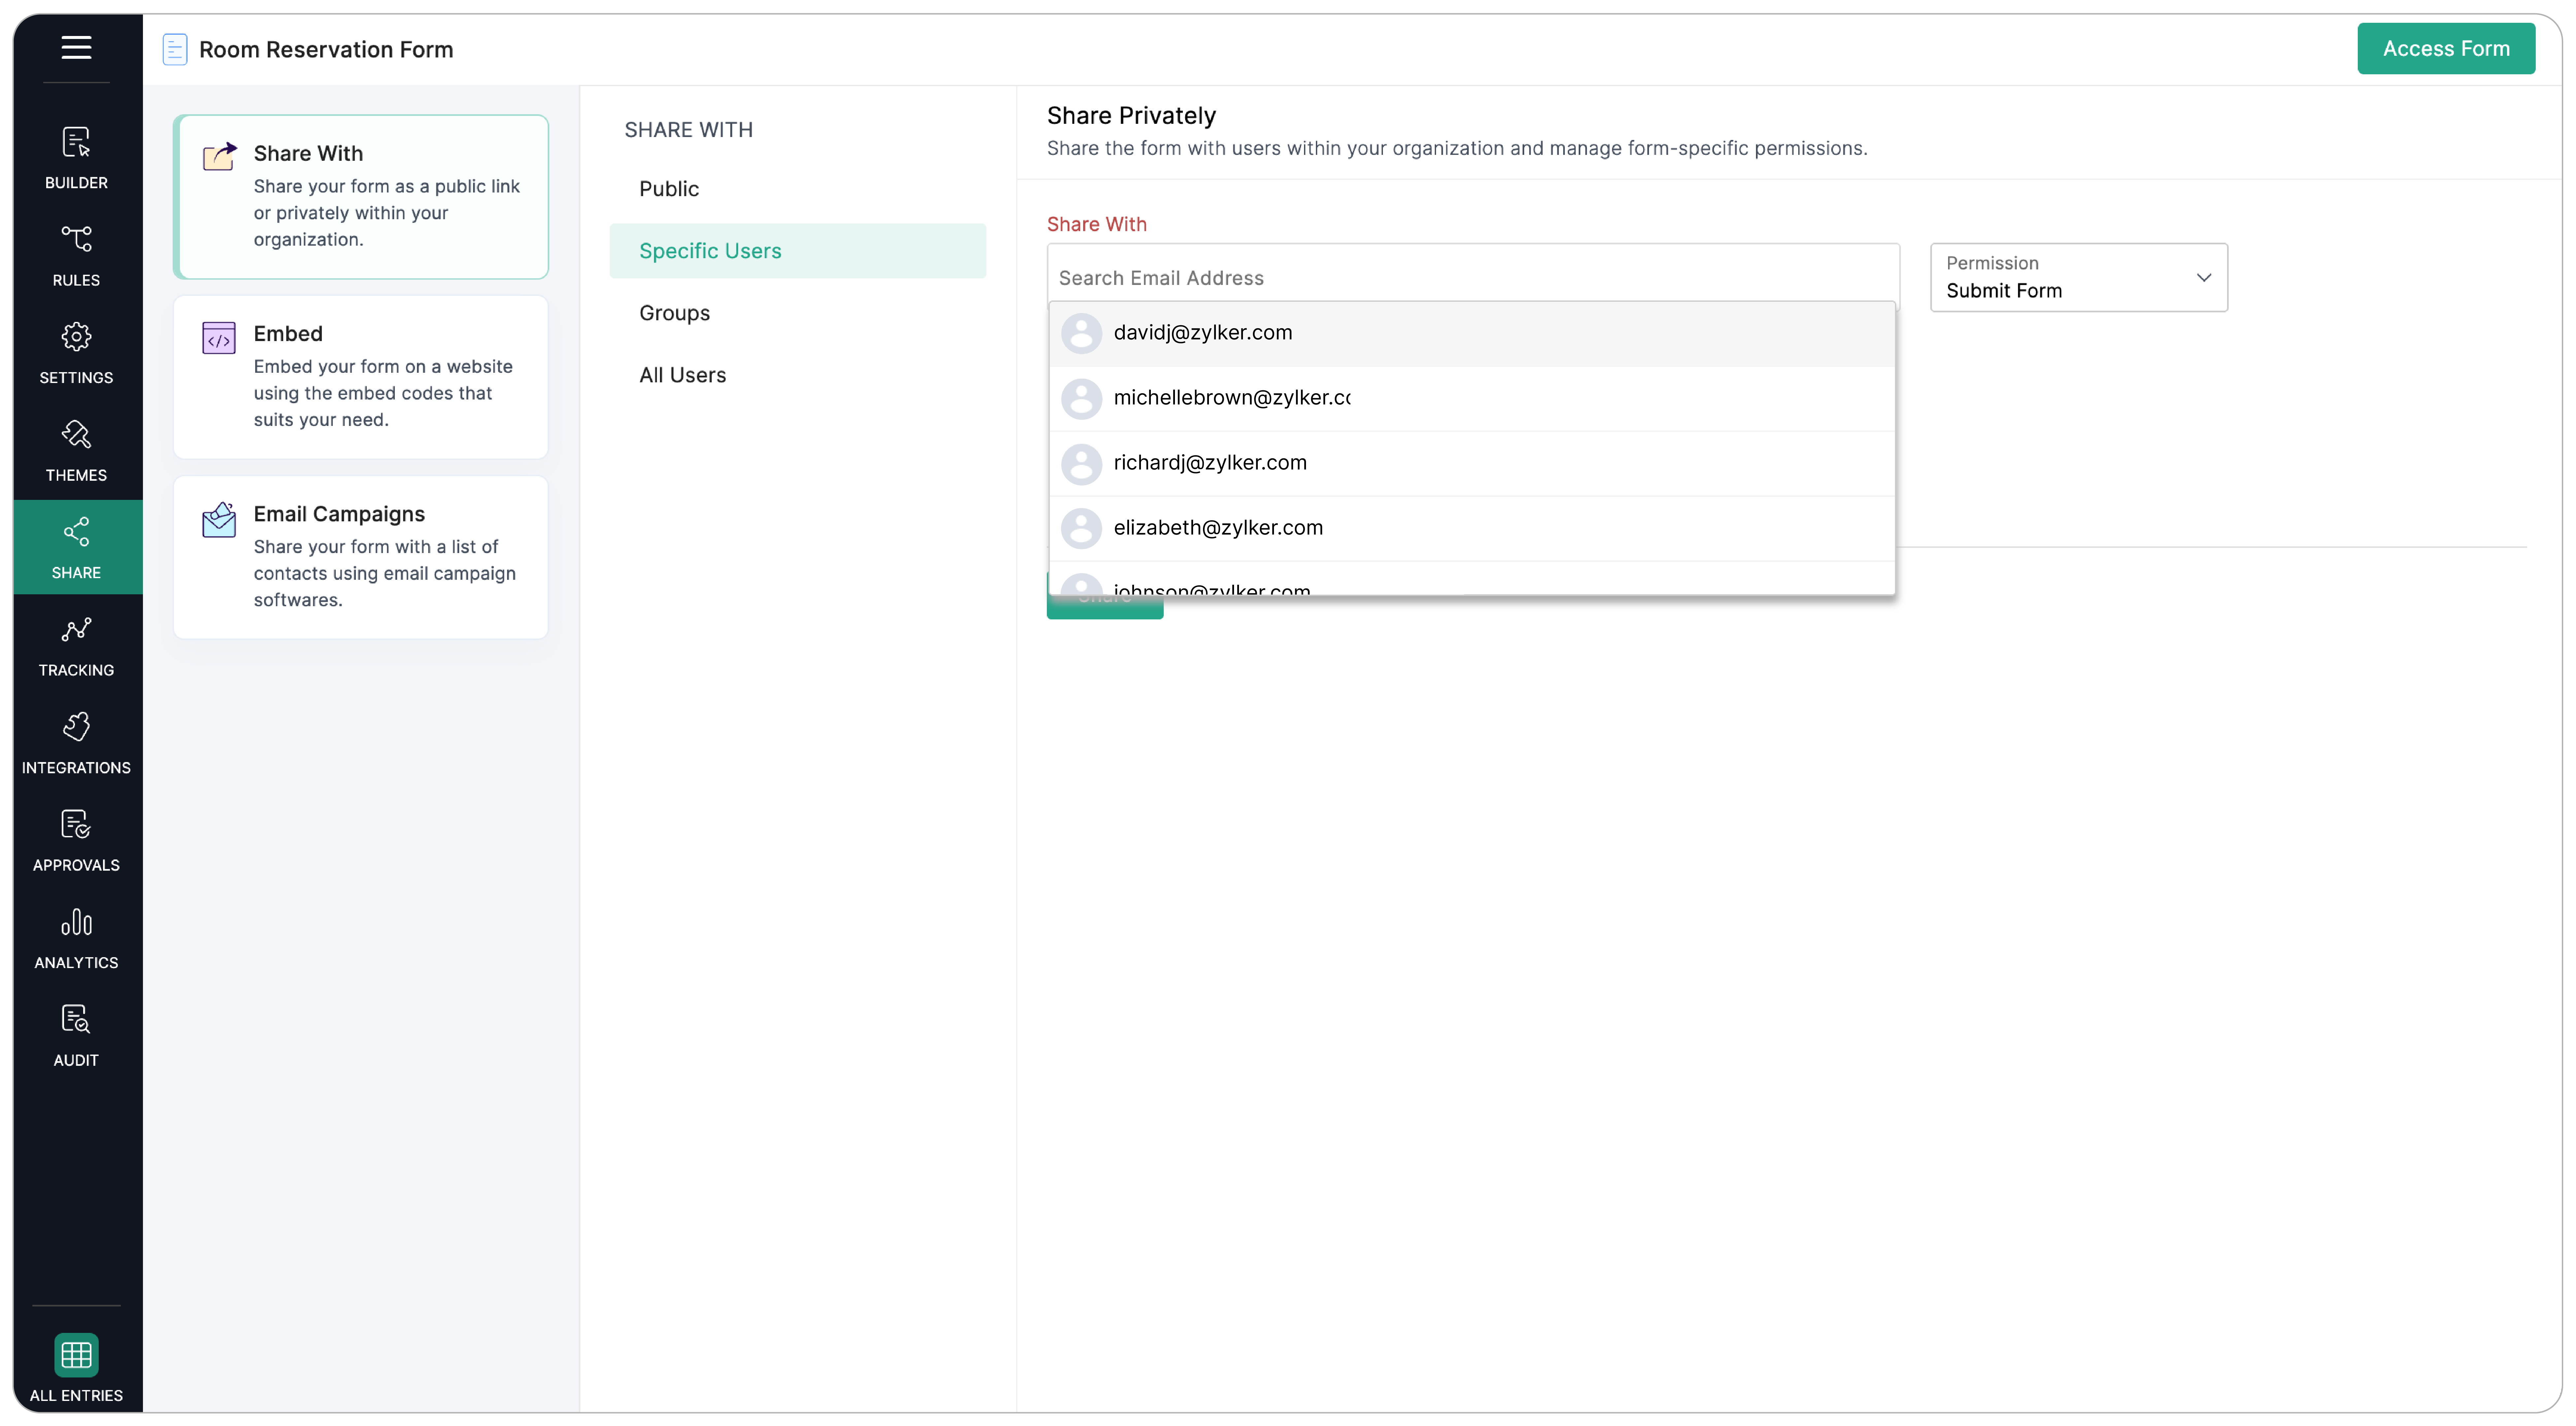Open the Integrations puzzle icon
2576x1426 pixels.
(x=76, y=727)
